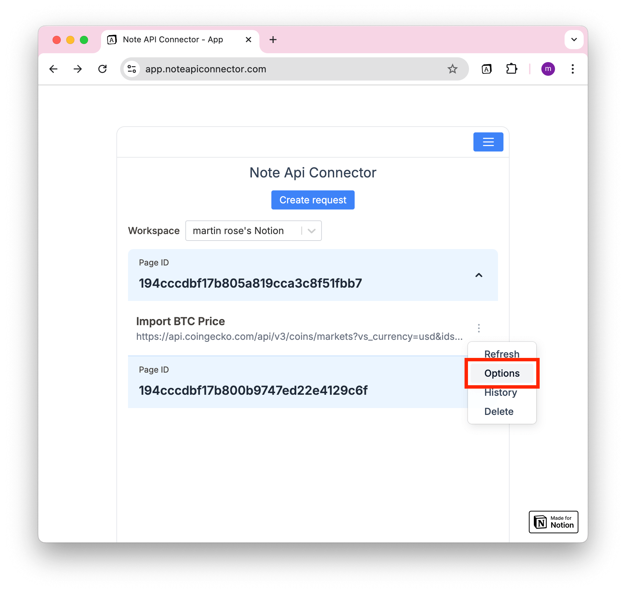Image resolution: width=626 pixels, height=593 pixels.
Task: Open the Note API Connector extension icon
Action: (486, 69)
